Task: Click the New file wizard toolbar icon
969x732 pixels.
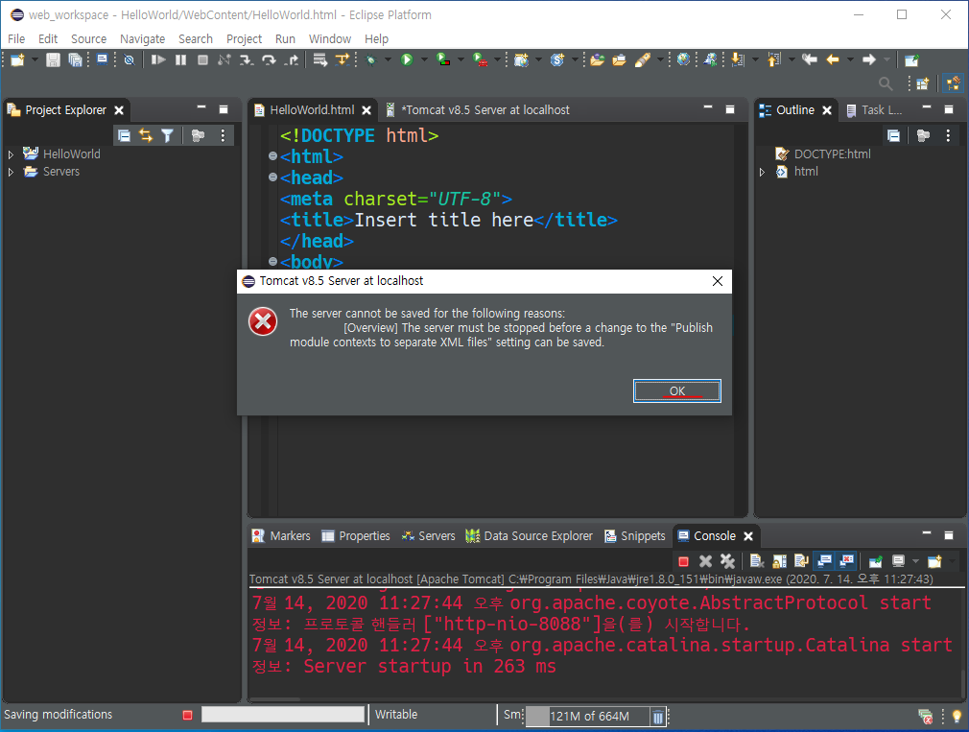Action: (x=17, y=59)
